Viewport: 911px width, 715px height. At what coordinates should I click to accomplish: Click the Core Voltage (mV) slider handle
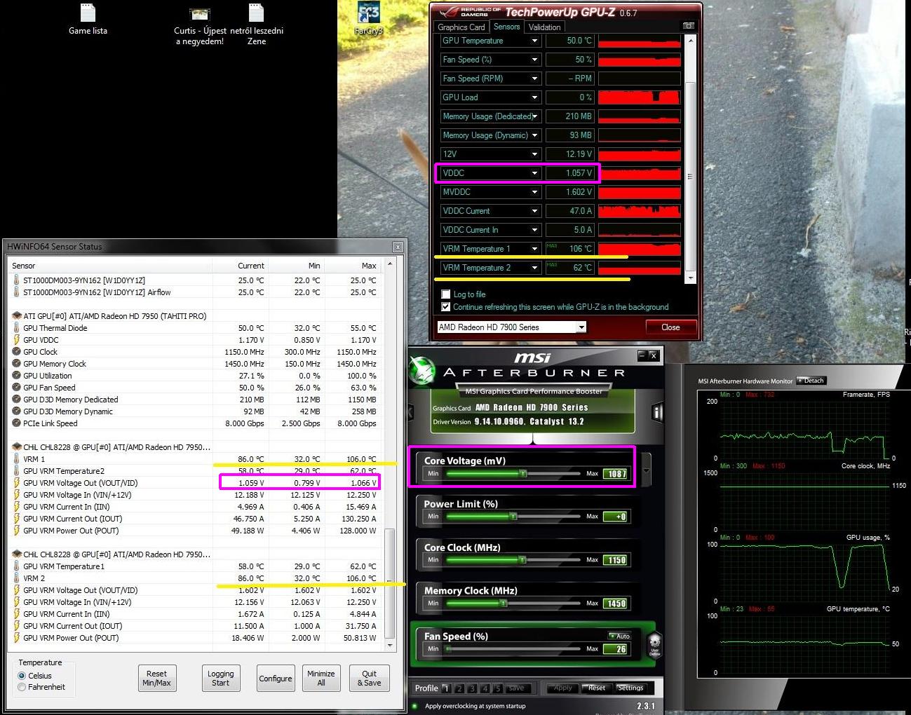pyautogui.click(x=523, y=474)
